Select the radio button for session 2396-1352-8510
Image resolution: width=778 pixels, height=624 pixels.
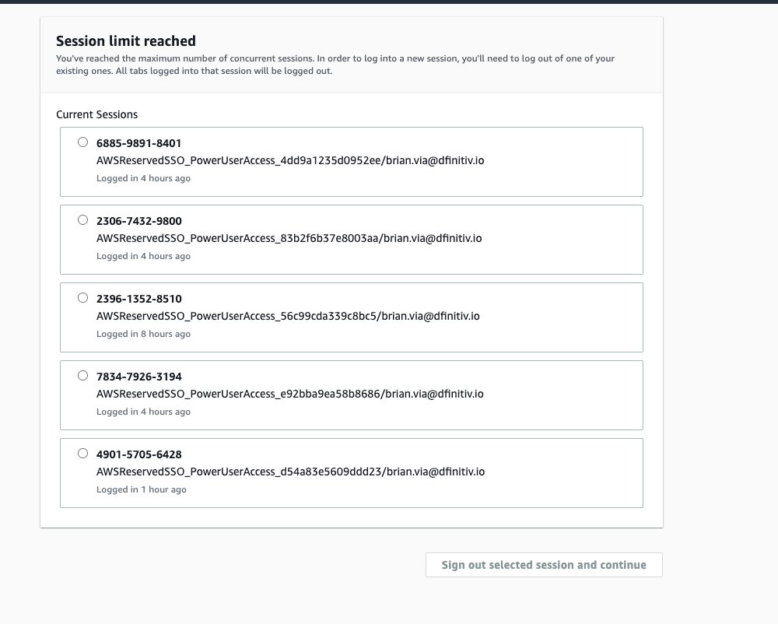coord(83,298)
